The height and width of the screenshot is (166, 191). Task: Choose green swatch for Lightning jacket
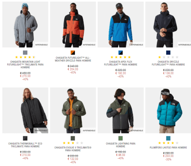point(121,138)
